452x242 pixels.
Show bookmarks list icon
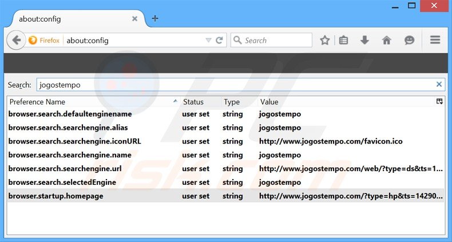[343, 40]
